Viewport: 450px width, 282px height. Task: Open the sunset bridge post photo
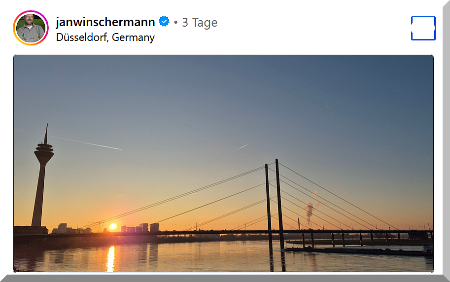tap(224, 163)
